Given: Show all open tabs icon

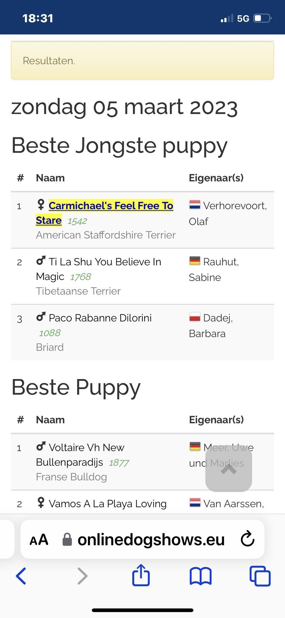Looking at the screenshot, I should click(x=260, y=576).
